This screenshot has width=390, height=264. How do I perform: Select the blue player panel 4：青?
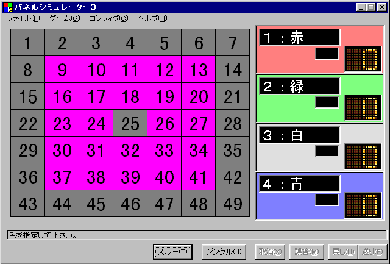[319, 196]
